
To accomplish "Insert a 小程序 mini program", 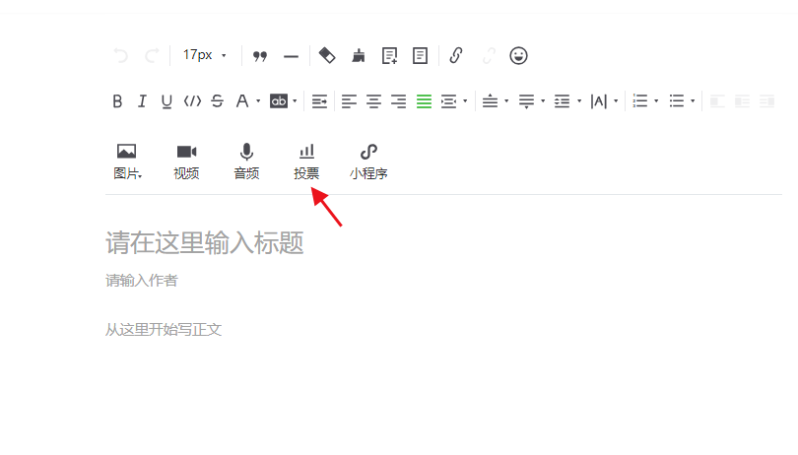I will coord(368,161).
